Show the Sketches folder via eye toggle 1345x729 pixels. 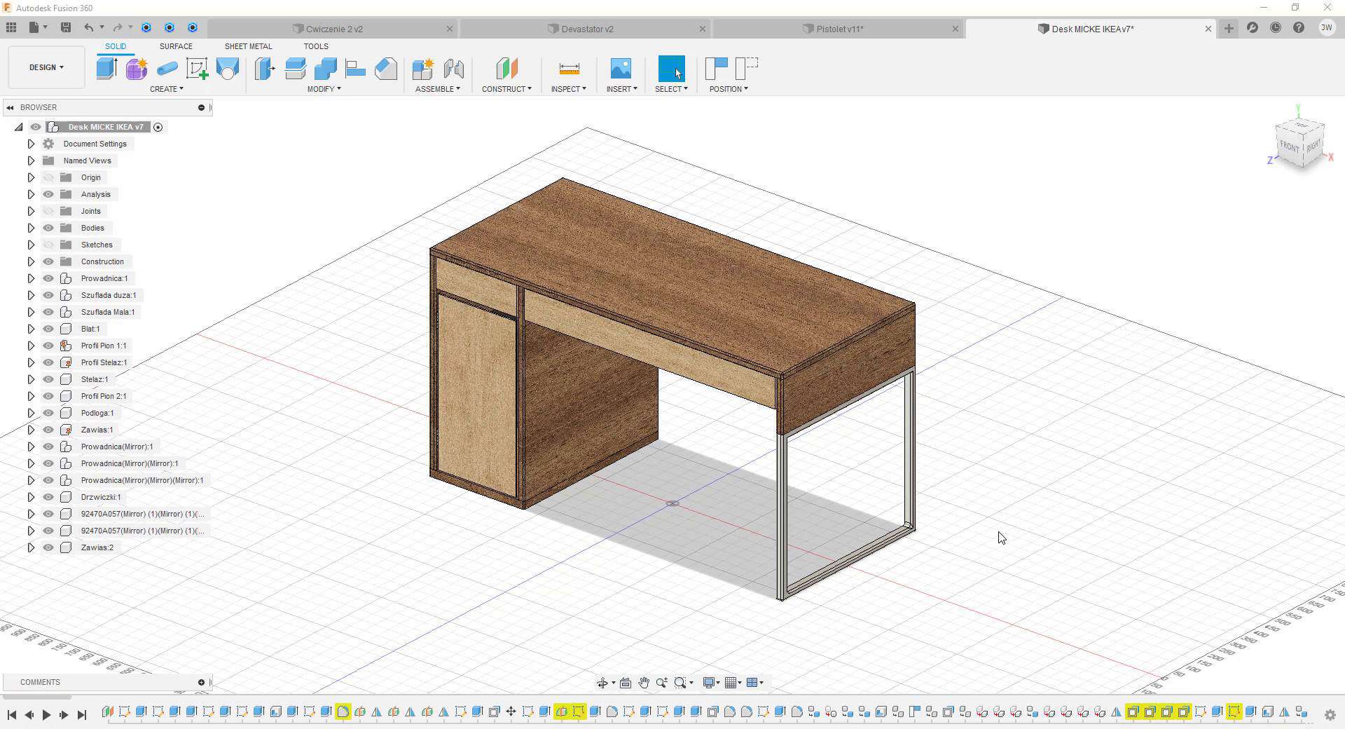[48, 245]
